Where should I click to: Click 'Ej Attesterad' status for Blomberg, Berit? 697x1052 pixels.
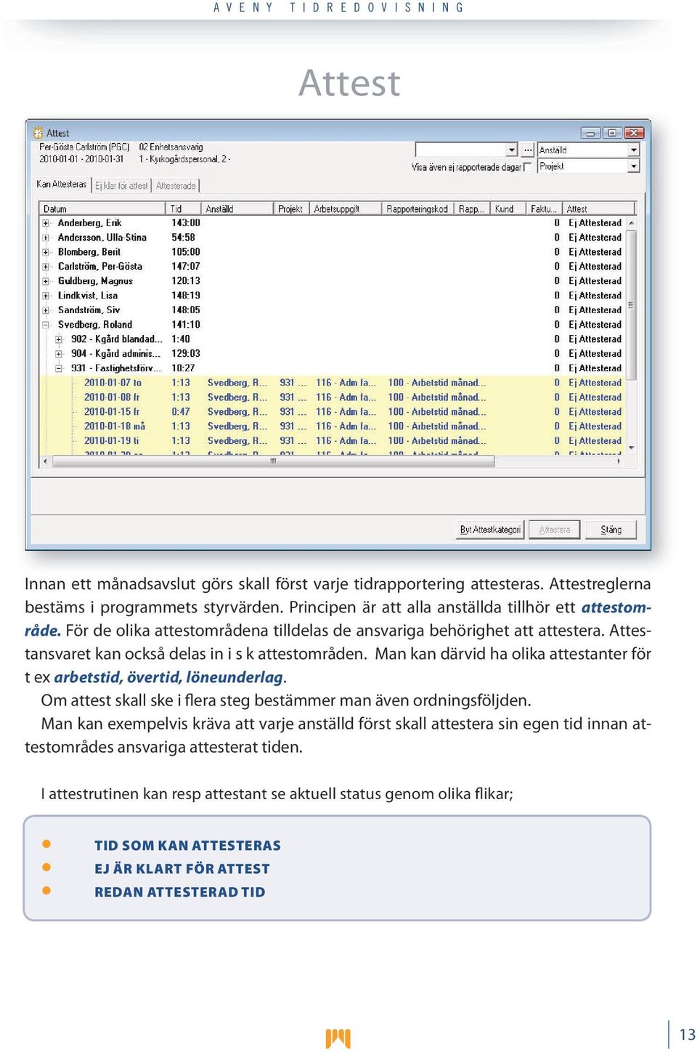(595, 252)
